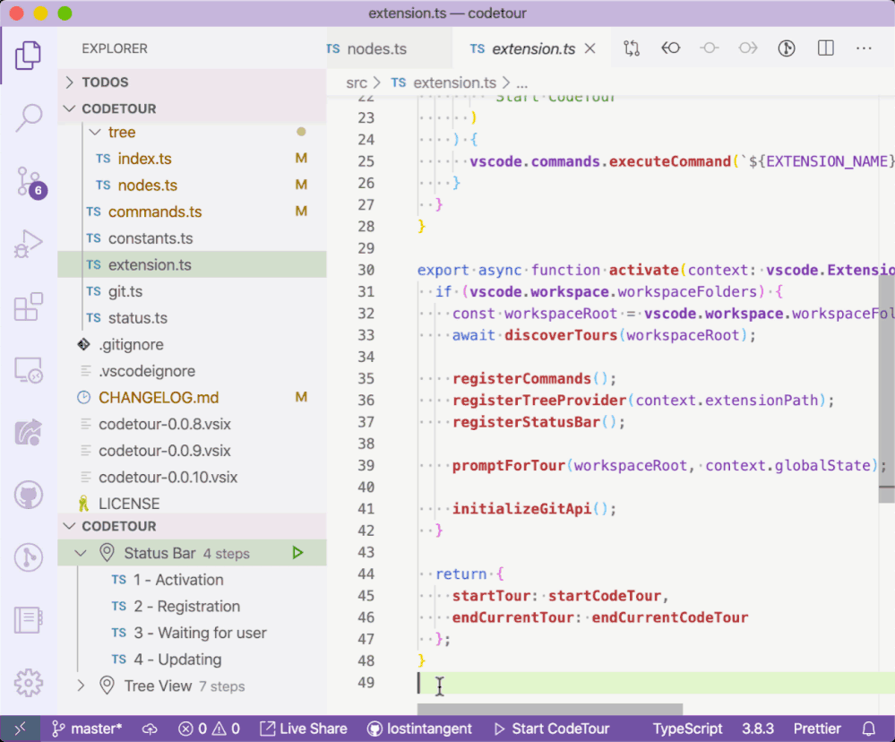Screen dimensions: 895x742
Task: Click the go back revision arrow icon
Action: click(x=671, y=48)
